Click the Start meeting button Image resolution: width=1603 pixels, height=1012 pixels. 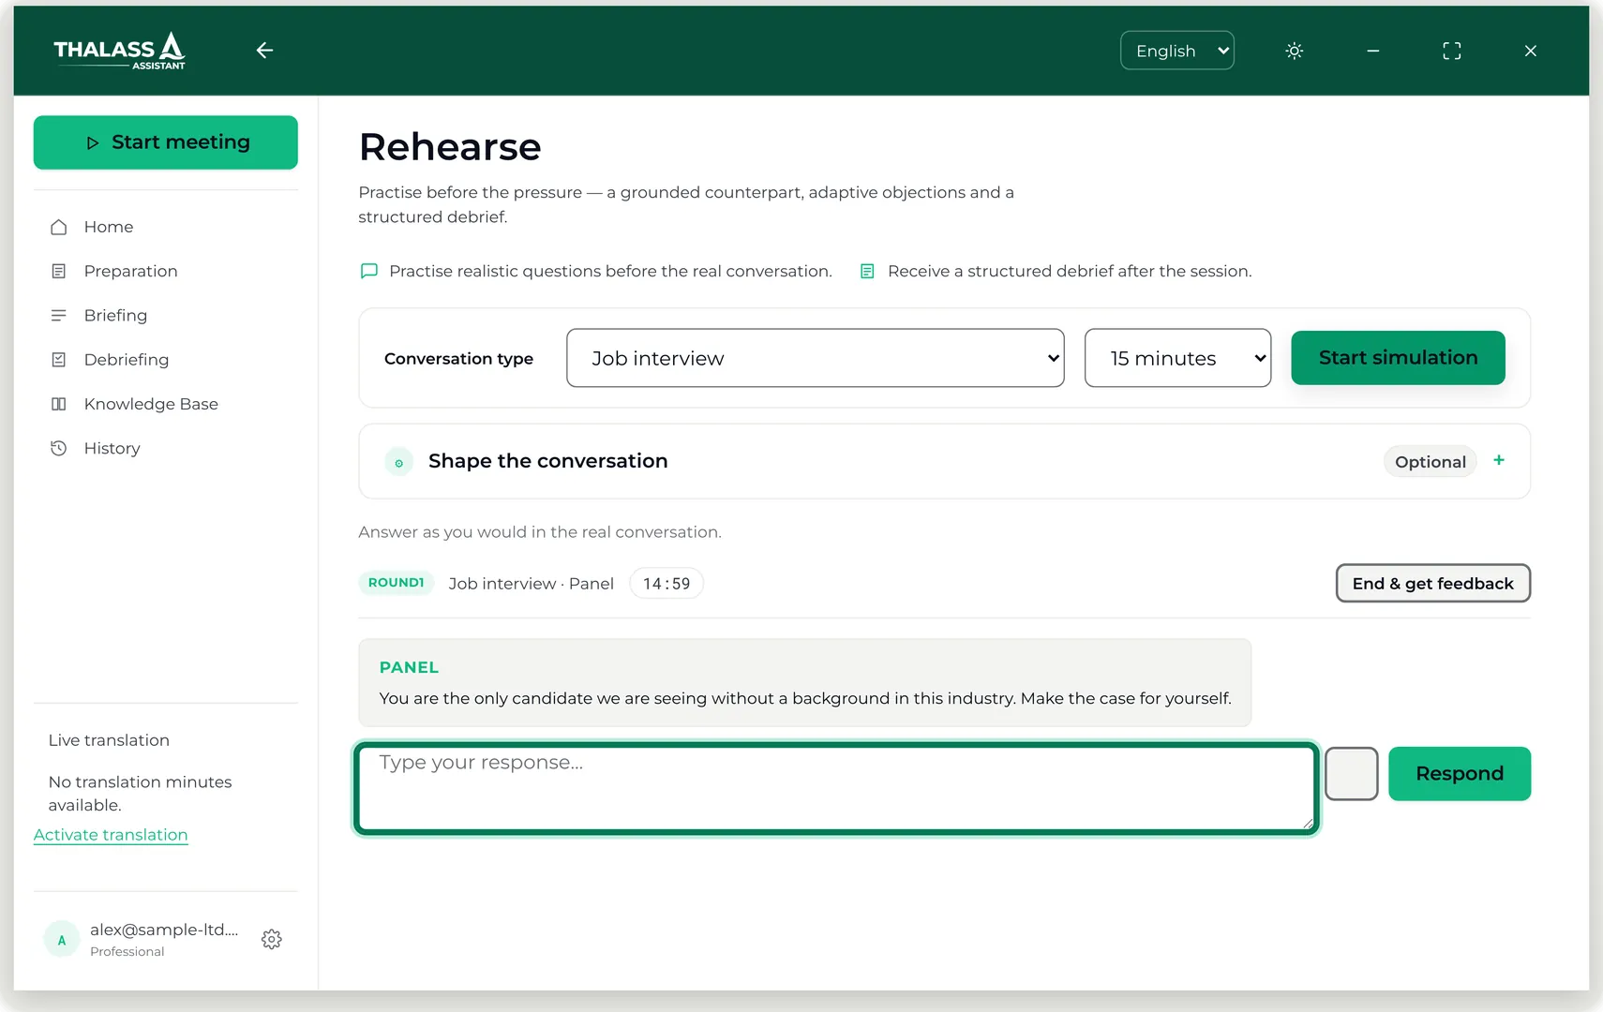click(166, 142)
